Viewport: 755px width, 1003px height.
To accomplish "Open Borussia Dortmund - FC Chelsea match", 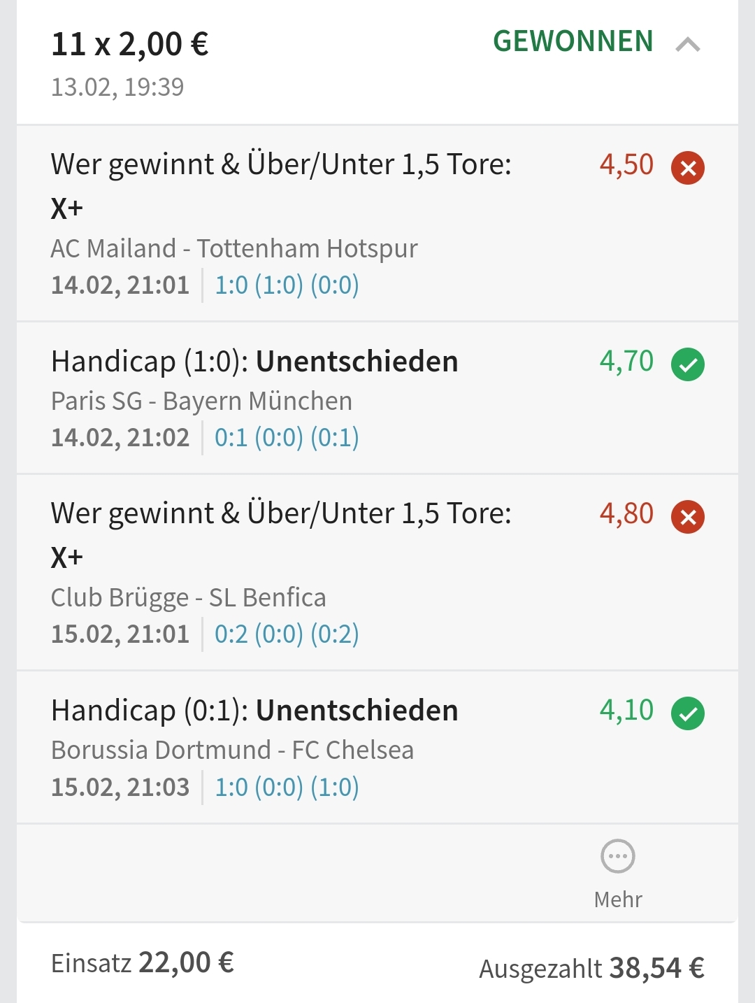I will (232, 751).
